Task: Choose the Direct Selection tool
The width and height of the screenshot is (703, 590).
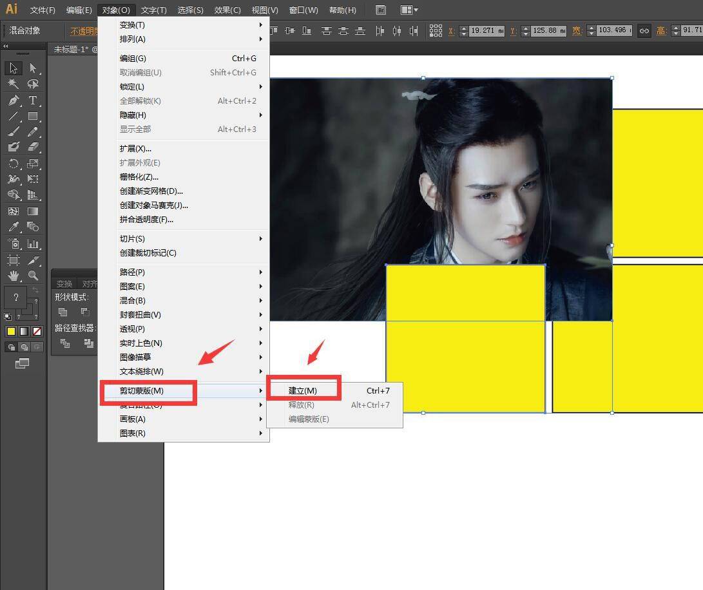Action: click(x=33, y=68)
